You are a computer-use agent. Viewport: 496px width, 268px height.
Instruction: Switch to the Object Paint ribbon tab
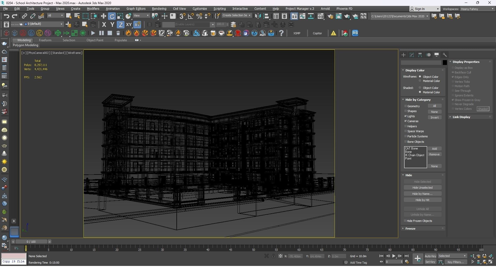[x=95, y=40]
